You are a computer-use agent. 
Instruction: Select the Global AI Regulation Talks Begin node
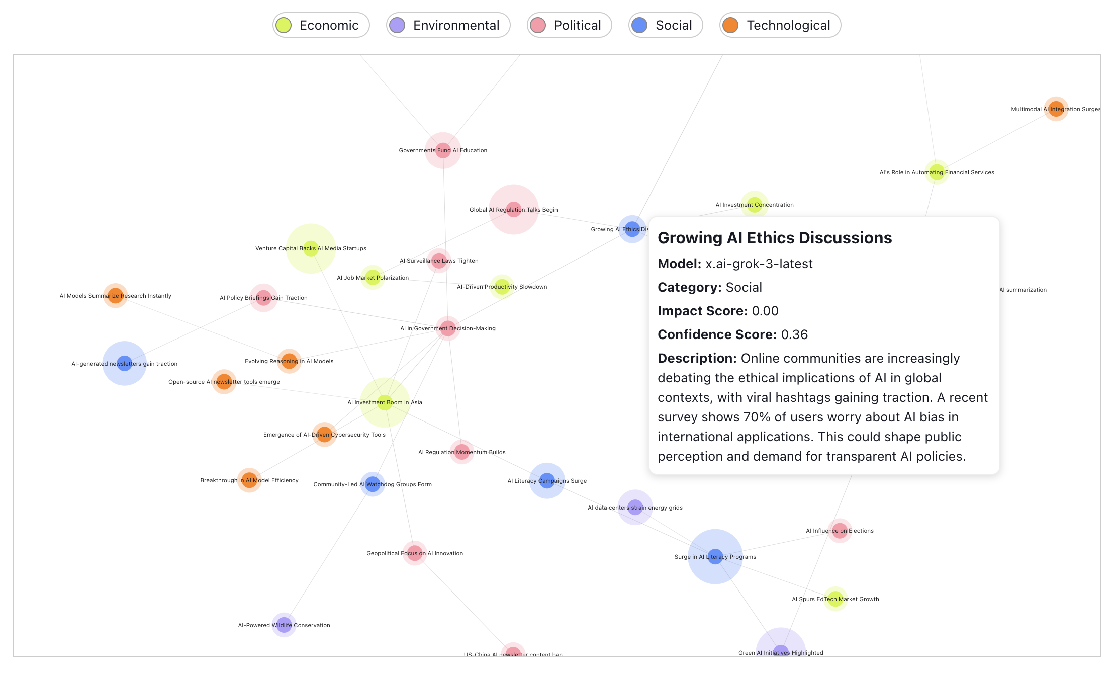[513, 210]
